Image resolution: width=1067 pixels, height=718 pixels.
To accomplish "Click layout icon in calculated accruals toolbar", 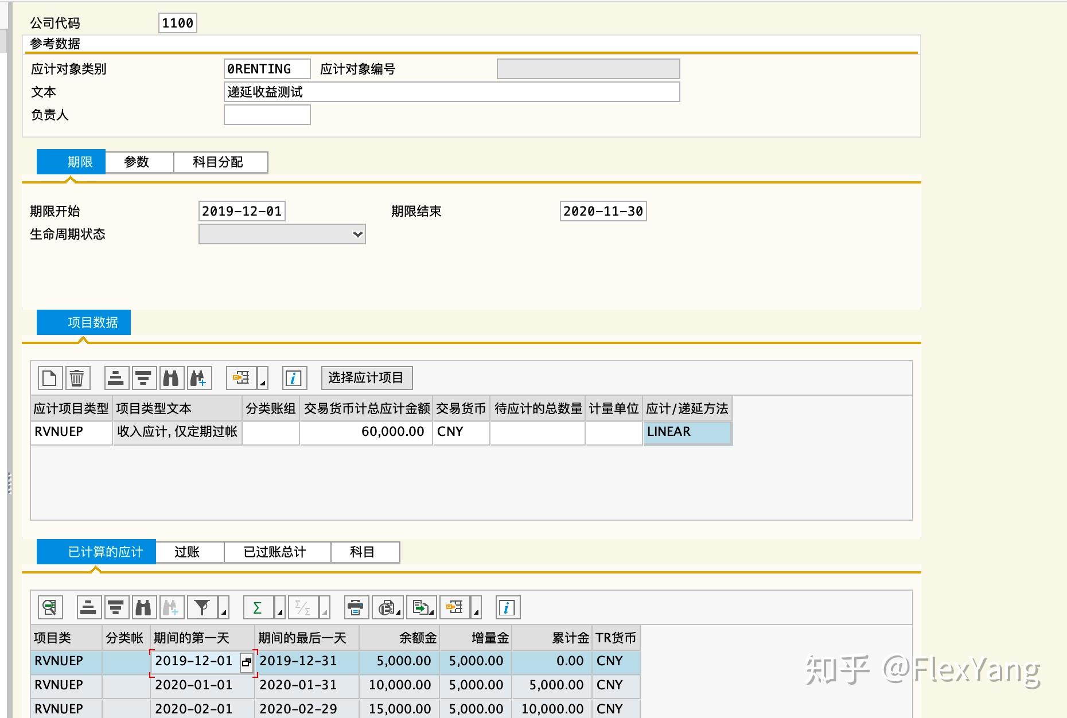I will pyautogui.click(x=454, y=607).
